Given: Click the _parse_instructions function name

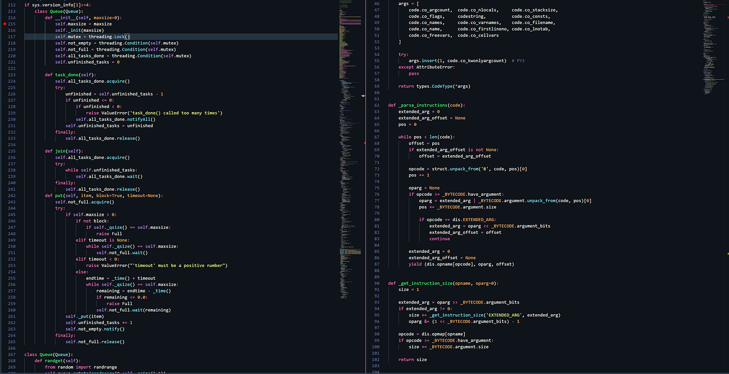Looking at the screenshot, I should (423, 105).
